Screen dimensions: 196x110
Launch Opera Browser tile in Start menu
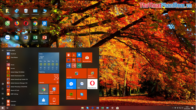tap(92, 84)
